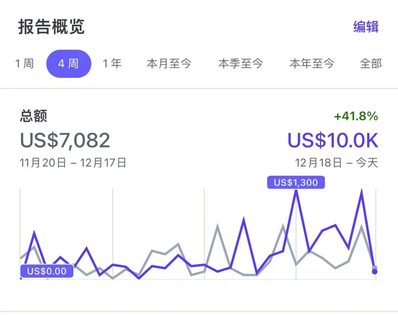Keep the 4周 period pill active
The height and width of the screenshot is (315, 398).
pos(69,63)
